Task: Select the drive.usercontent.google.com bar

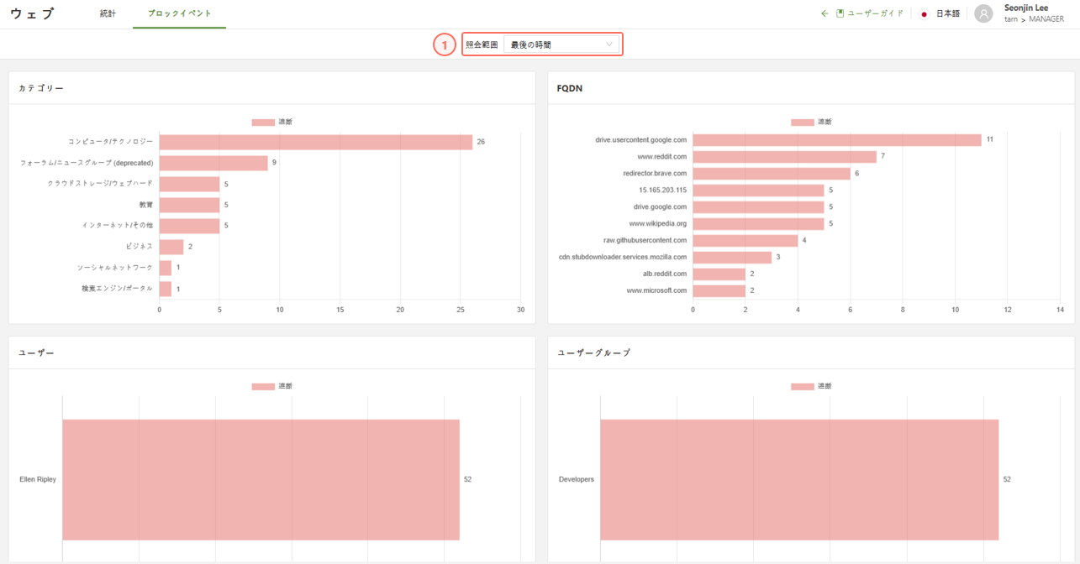Action: pos(836,140)
